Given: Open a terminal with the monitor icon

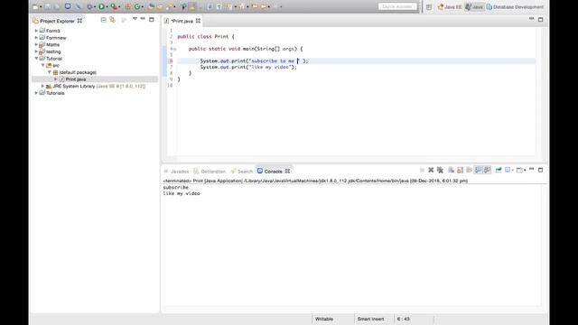Looking at the screenshot, I should tap(68, 6).
